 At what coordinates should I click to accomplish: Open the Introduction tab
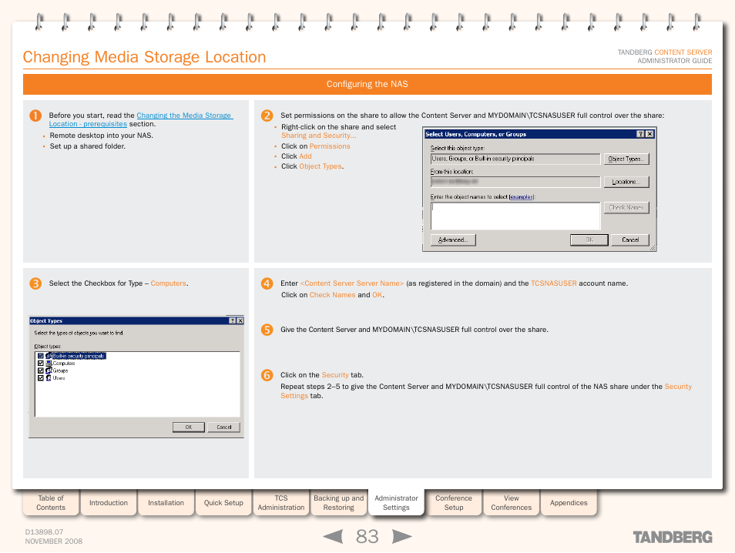point(109,502)
